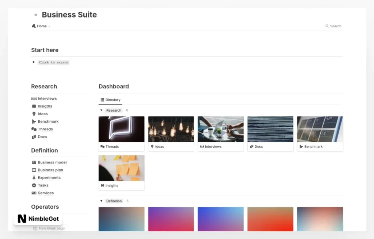This screenshot has width=374, height=239.
Task: Click the Insights icon under Research
Action: pos(34,106)
